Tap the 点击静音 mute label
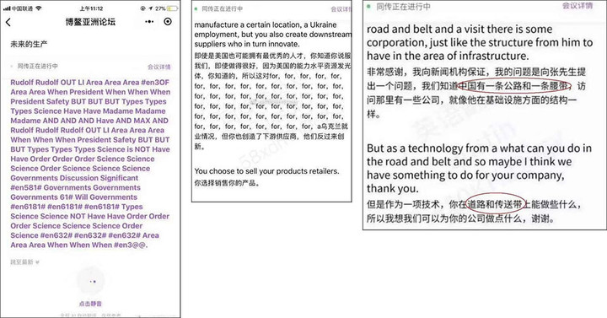 tap(90, 304)
